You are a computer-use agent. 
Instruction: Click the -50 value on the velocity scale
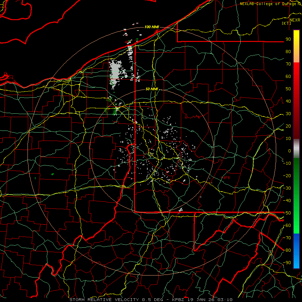[287, 213]
